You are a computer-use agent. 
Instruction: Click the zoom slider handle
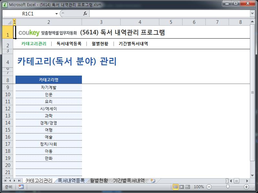(228, 187)
